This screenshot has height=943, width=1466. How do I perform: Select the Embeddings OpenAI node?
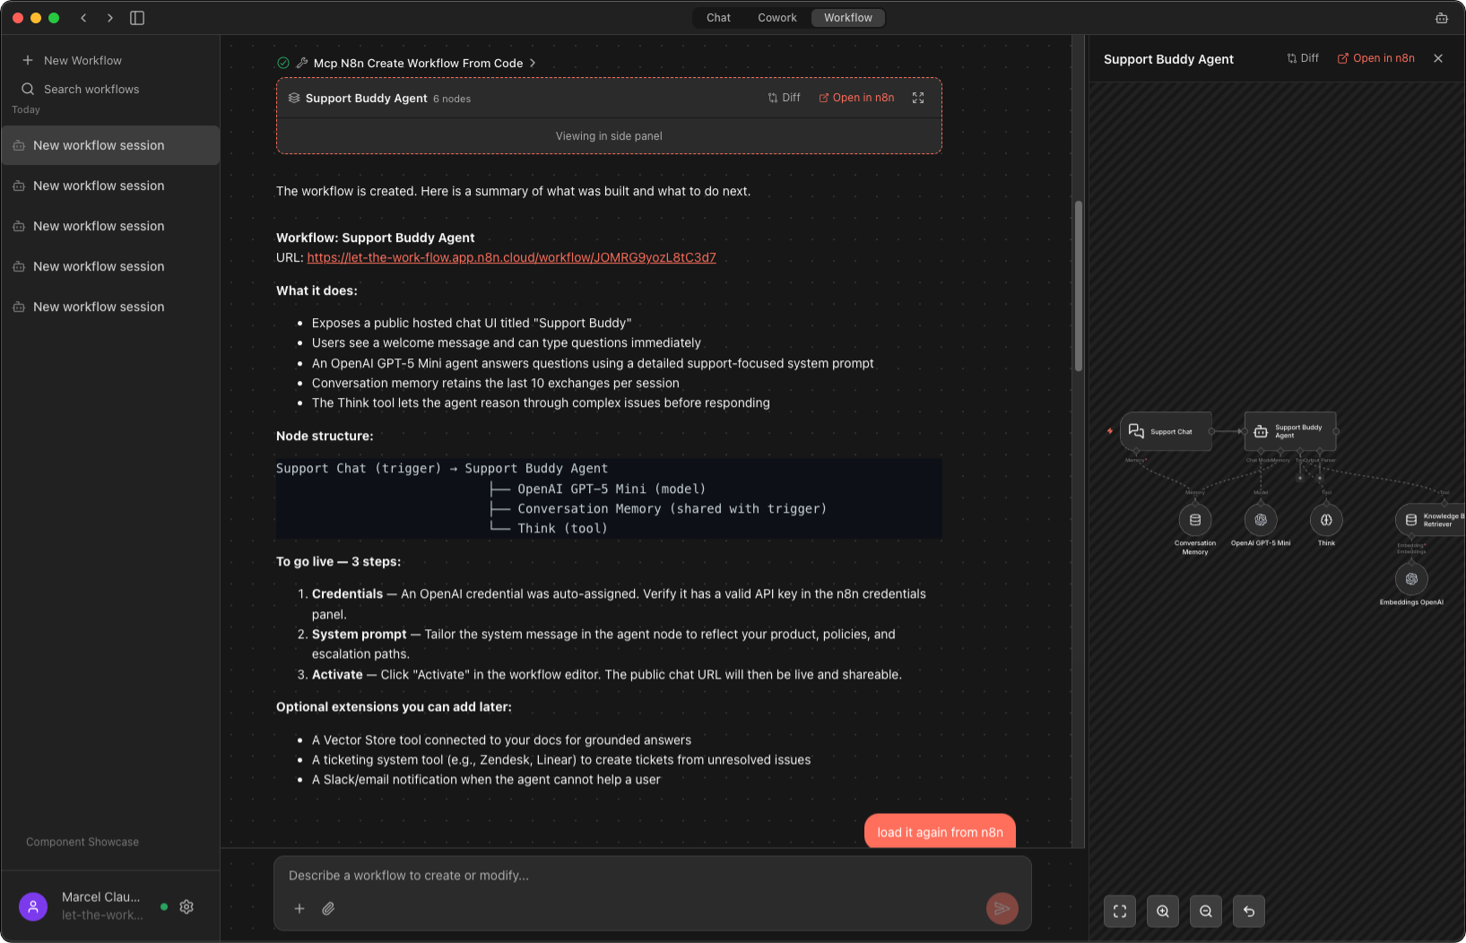[1411, 579]
